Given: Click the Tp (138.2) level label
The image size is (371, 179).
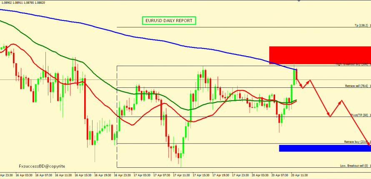Looking at the screenshot, I should [x=361, y=25].
